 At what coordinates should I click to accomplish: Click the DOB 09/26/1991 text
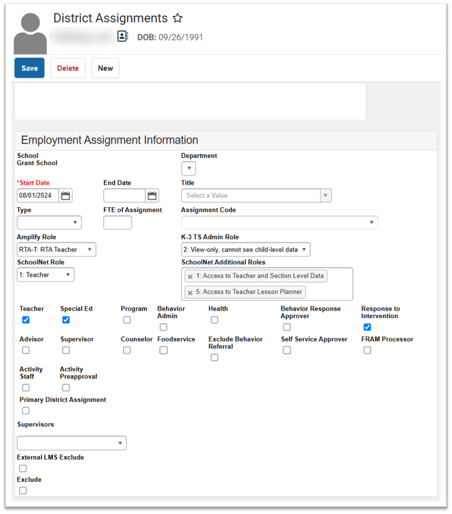(x=170, y=38)
